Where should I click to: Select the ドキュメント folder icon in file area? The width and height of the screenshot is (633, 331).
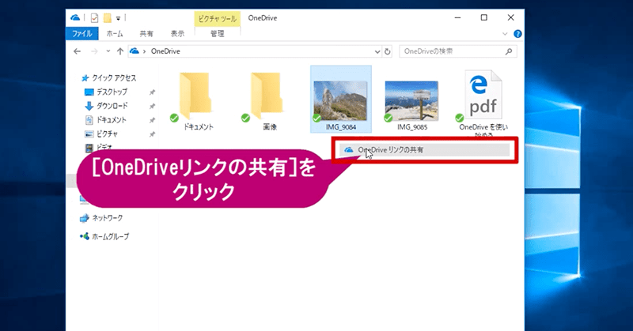tap(195, 96)
